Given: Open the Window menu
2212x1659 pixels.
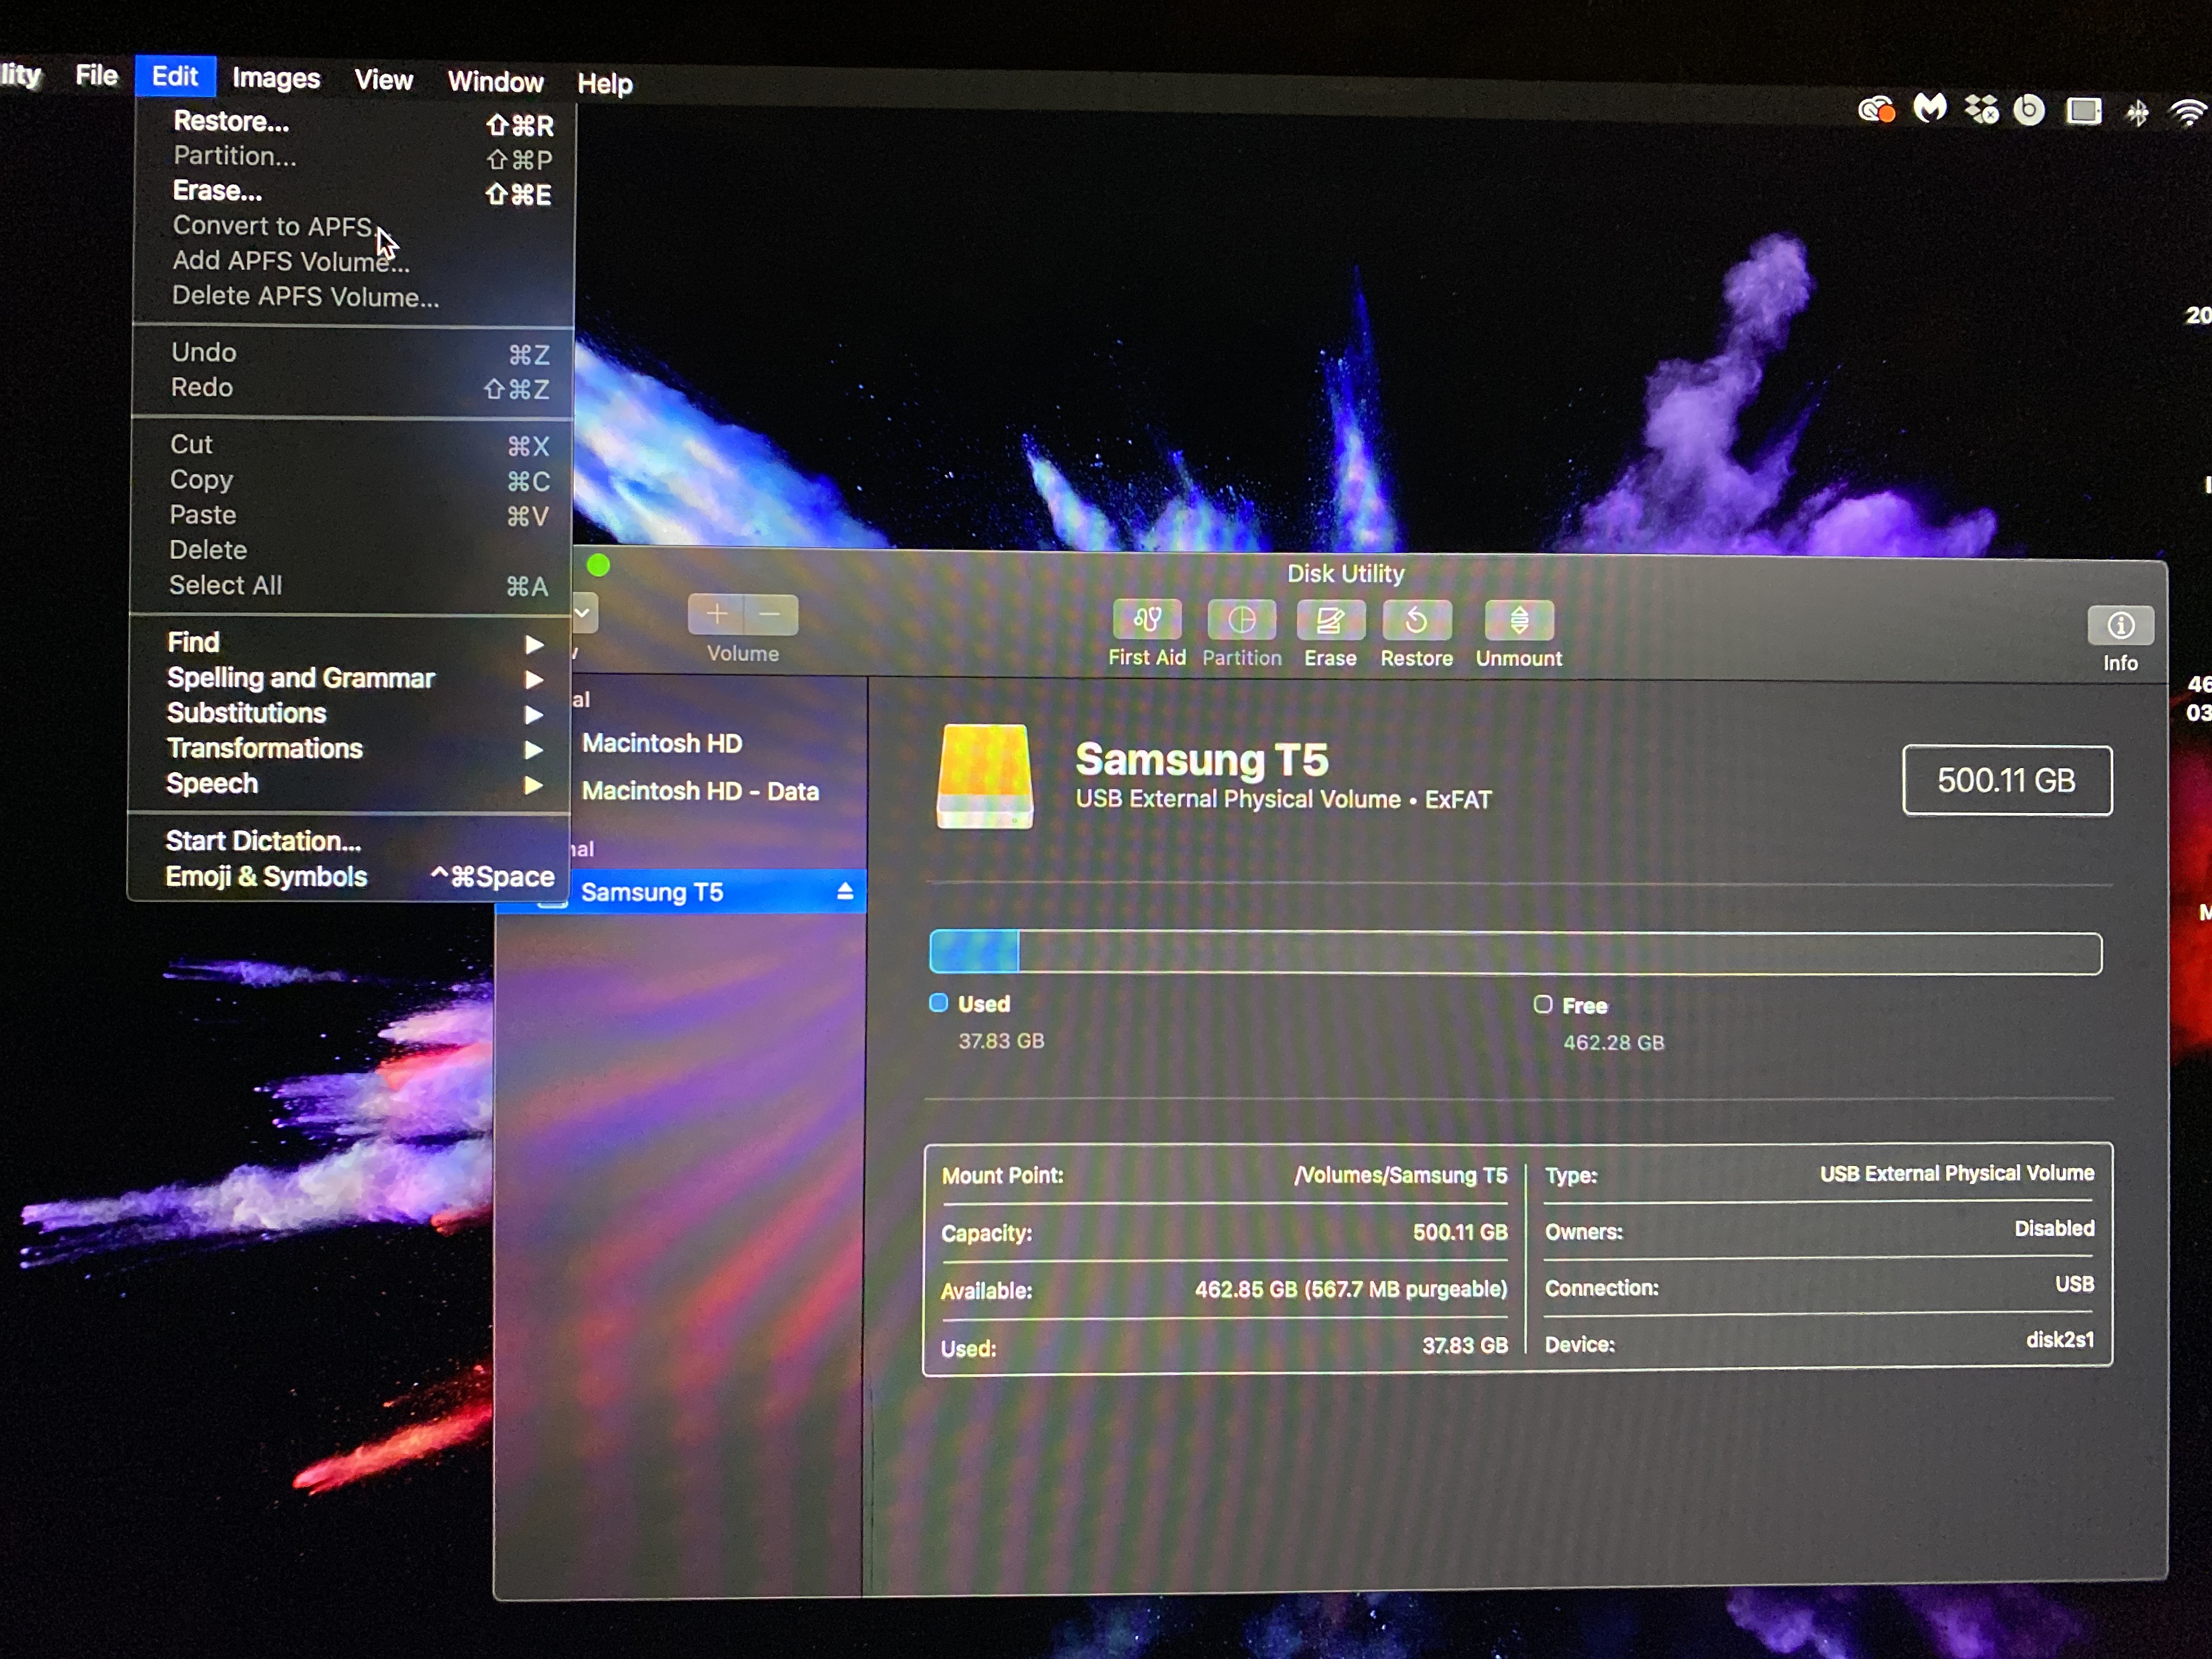Looking at the screenshot, I should tap(495, 82).
